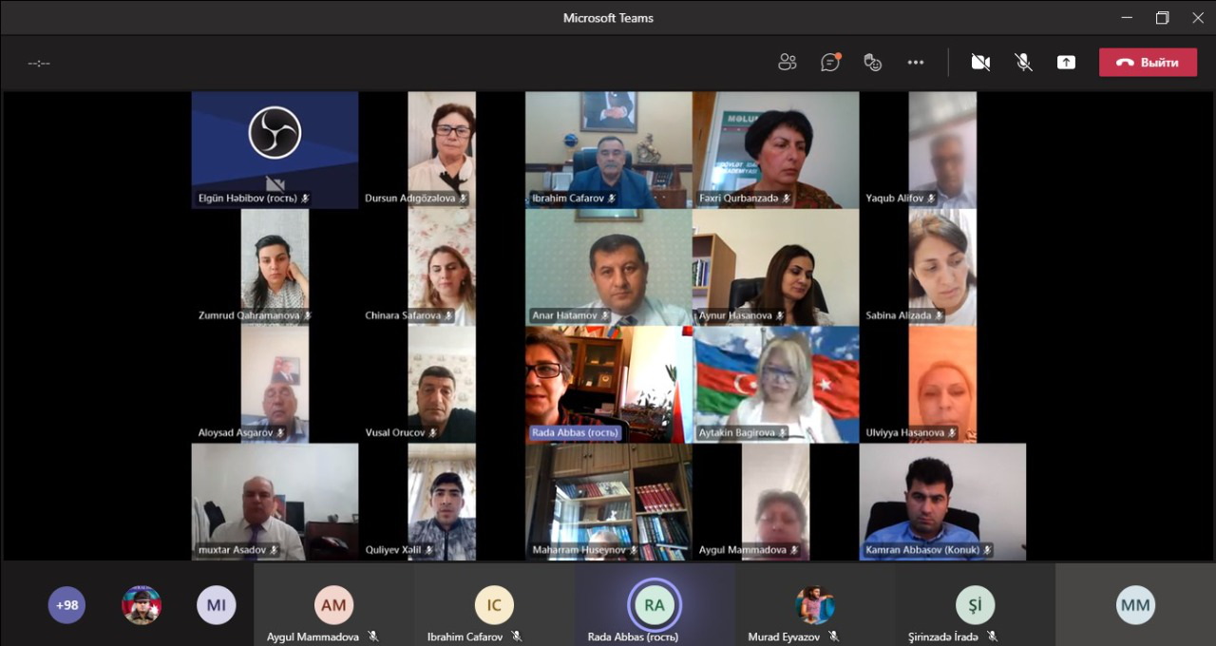Screen dimensions: 1216x646
Task: Open the meeting chat with notification dot
Action: 830,63
